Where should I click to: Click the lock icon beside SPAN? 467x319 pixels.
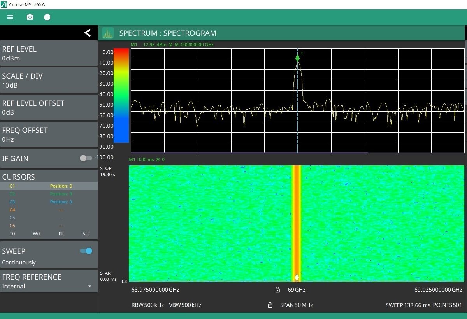tap(270, 305)
